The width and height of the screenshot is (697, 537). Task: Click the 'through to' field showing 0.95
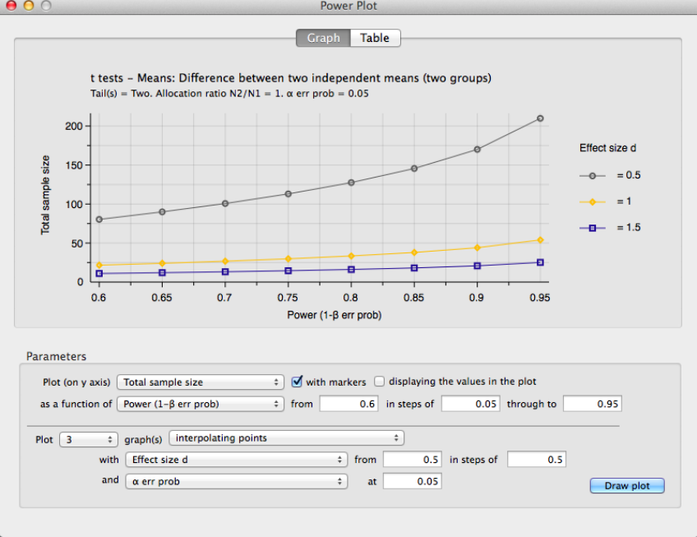pos(593,404)
